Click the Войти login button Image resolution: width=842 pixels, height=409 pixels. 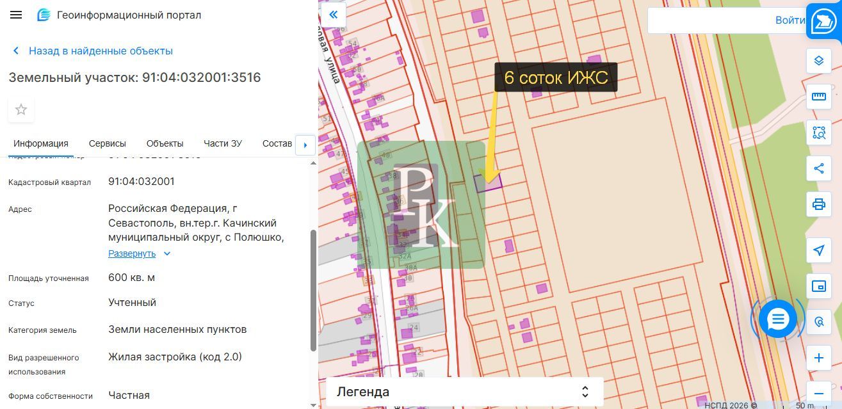pos(789,20)
